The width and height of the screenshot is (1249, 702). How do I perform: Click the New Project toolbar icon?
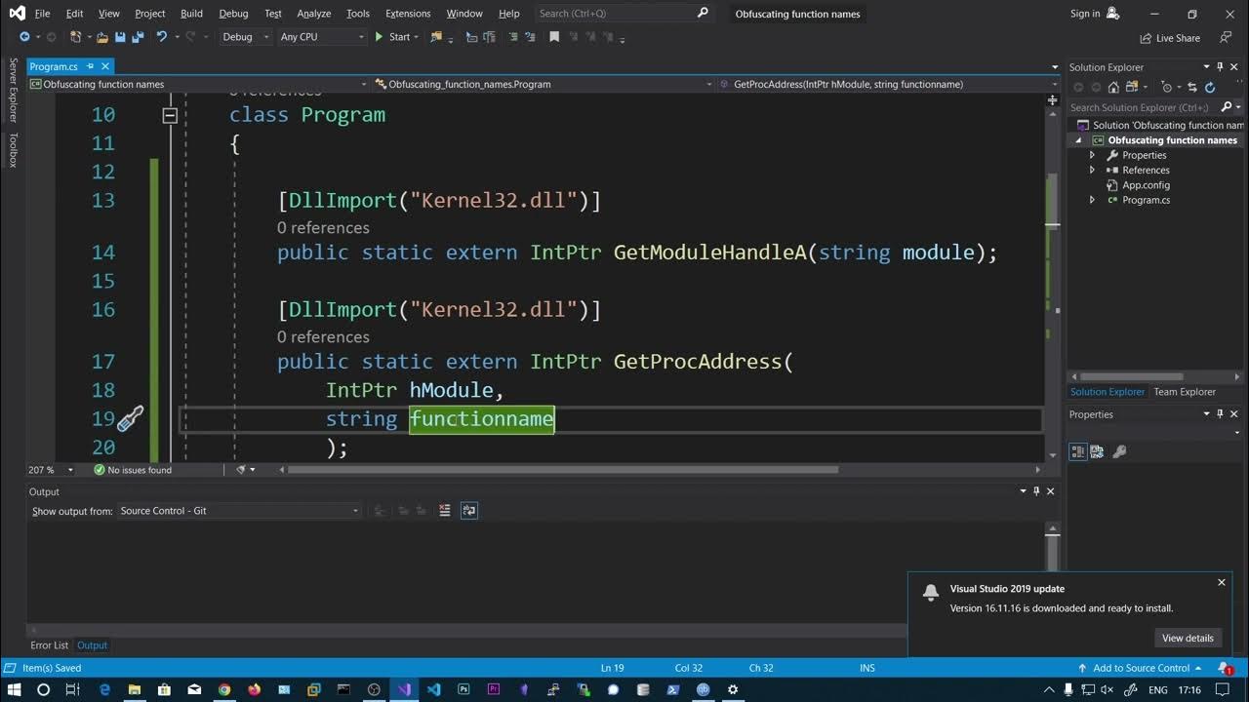tap(75, 37)
